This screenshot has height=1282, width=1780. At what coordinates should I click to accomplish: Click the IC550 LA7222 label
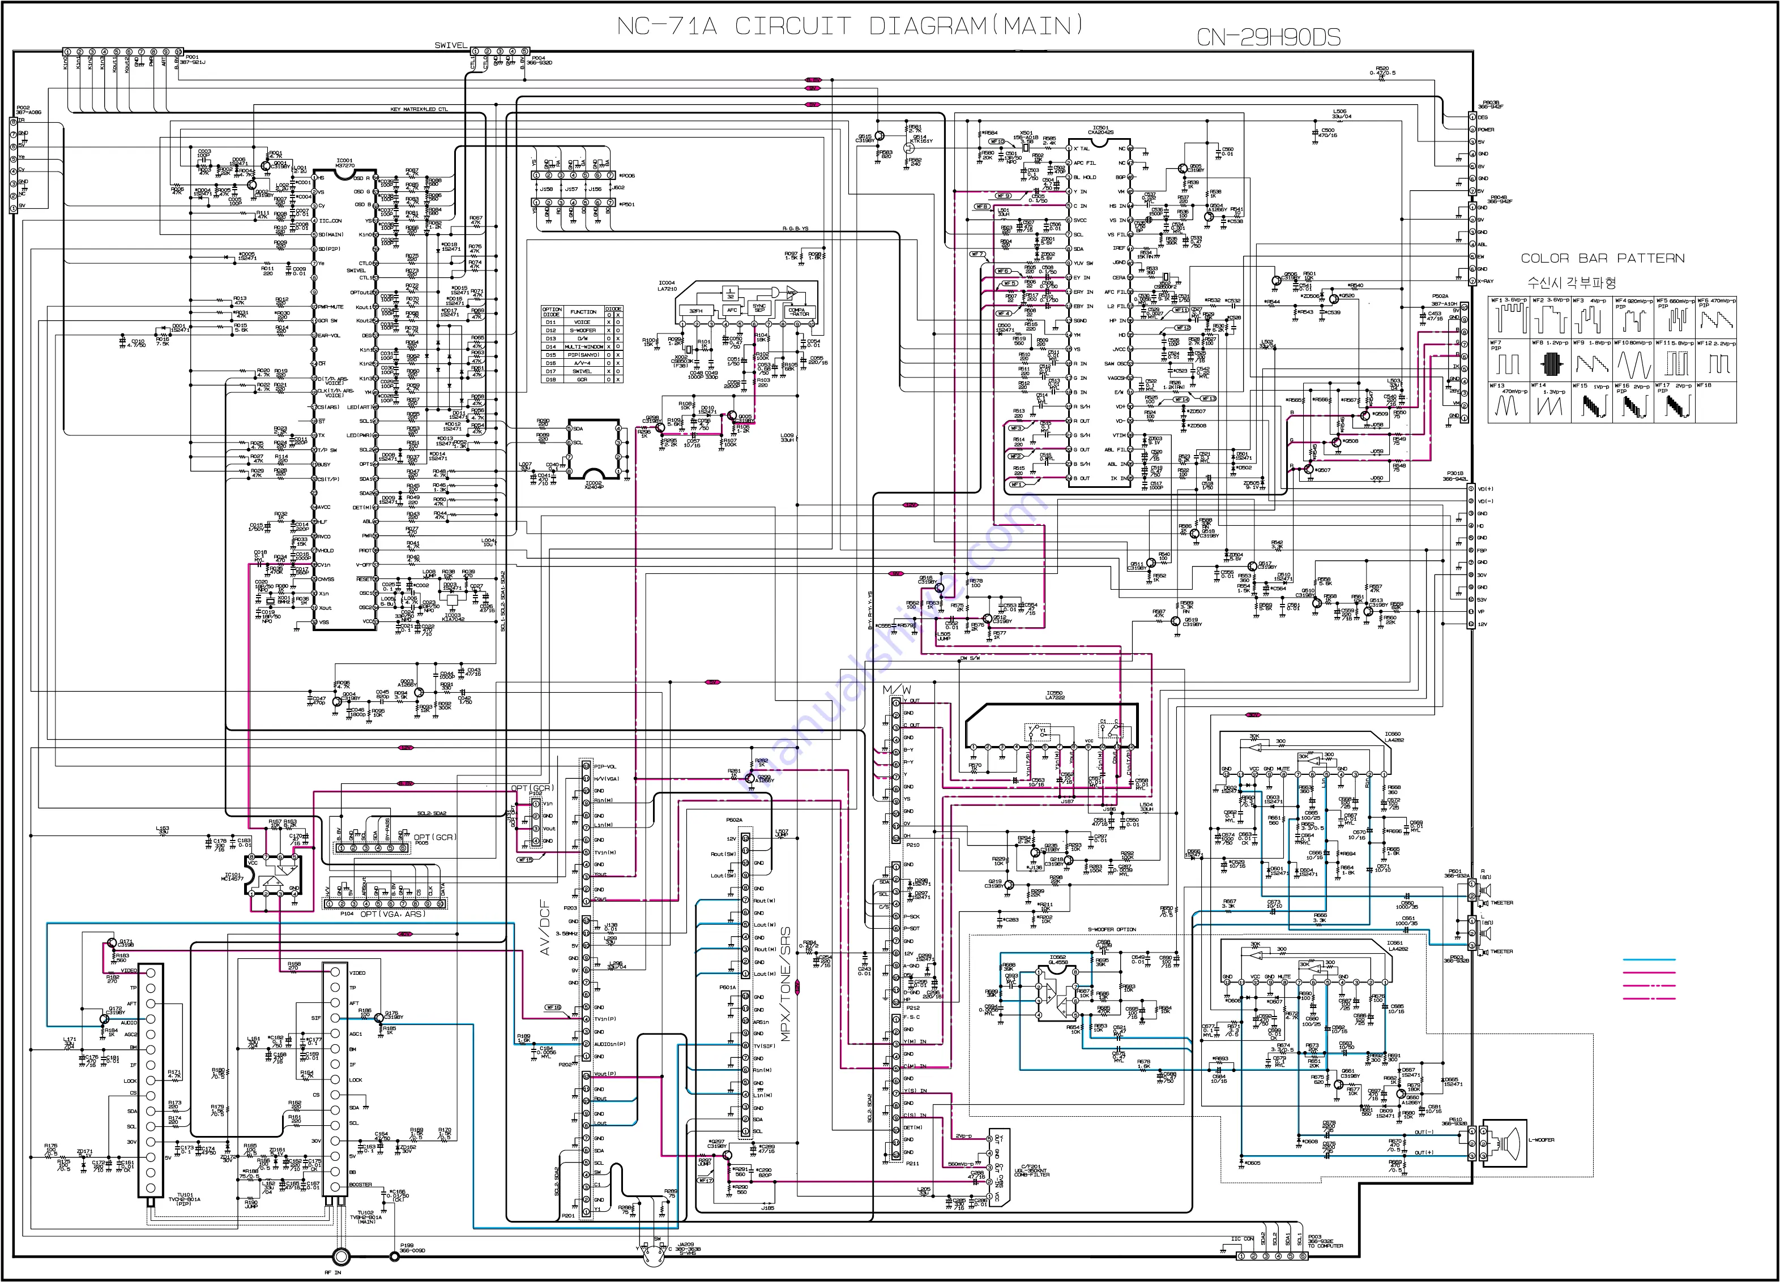pos(1055,695)
